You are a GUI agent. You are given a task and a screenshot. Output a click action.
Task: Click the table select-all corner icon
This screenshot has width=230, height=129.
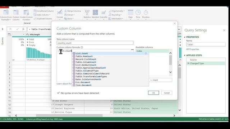click(9, 34)
